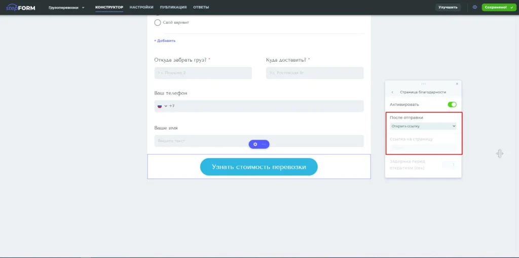Click the Задержка перед открытием label
Image resolution: width=519 pixels, height=258 pixels.
point(407,164)
